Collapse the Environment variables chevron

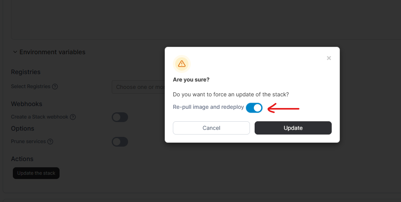pos(15,52)
